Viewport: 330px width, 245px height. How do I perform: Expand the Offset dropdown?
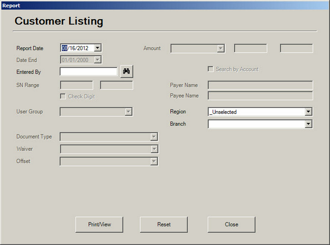tap(154, 161)
